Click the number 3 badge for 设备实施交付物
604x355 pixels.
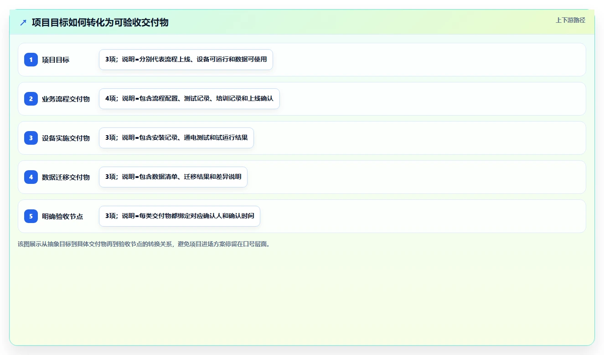point(31,138)
